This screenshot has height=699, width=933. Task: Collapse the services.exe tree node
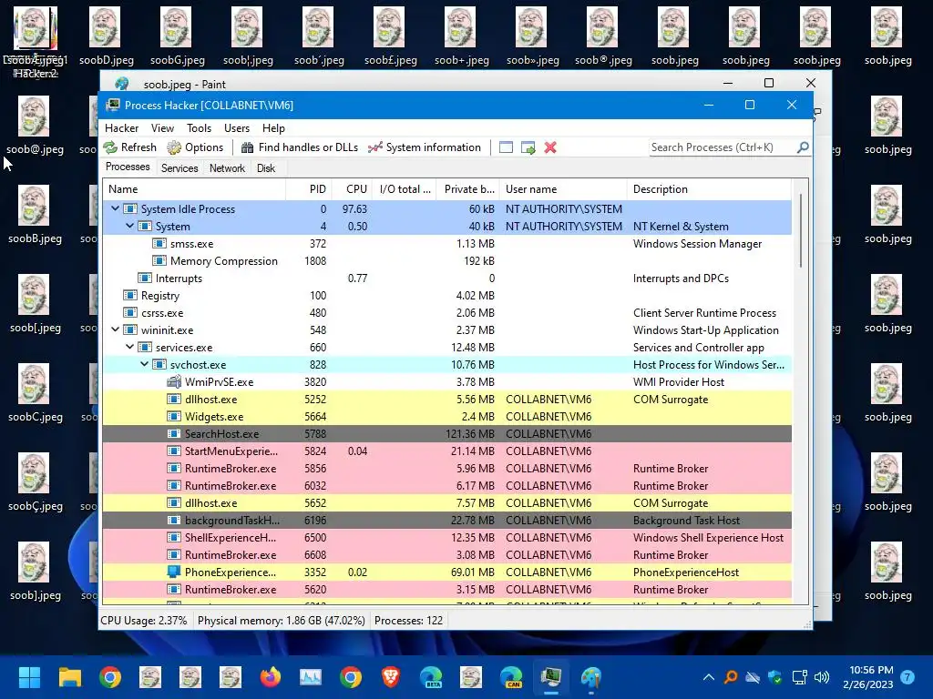129,347
